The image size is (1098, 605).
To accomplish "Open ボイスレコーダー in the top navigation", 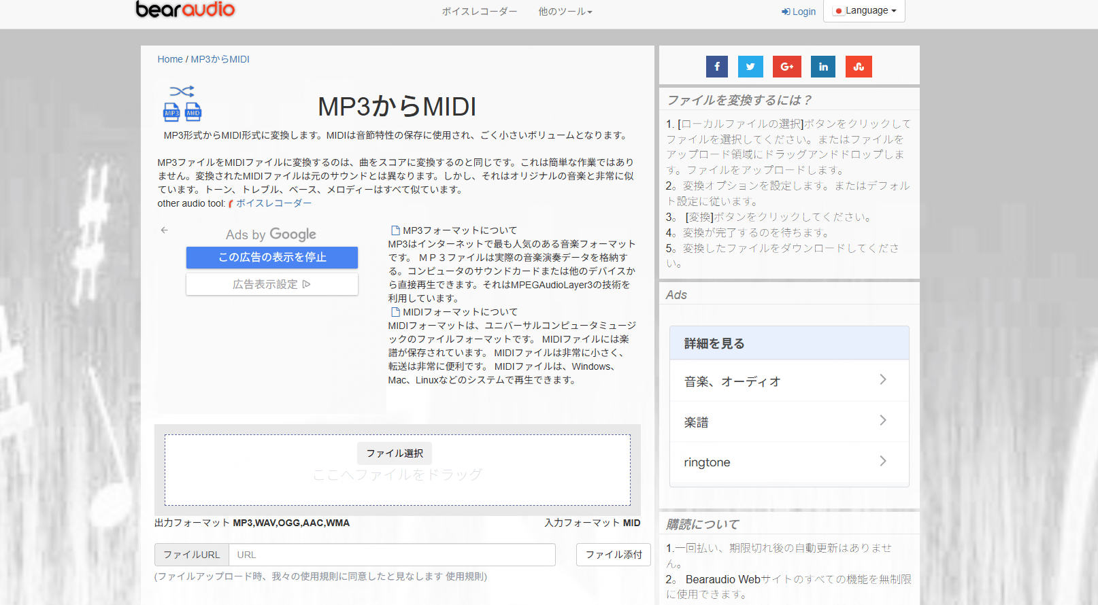I will pyautogui.click(x=480, y=12).
